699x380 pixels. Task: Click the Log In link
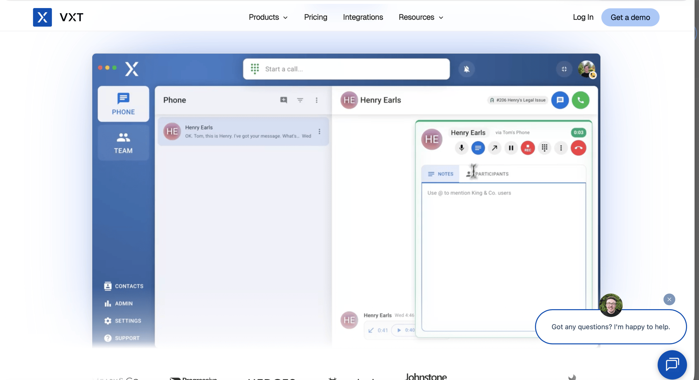click(583, 17)
